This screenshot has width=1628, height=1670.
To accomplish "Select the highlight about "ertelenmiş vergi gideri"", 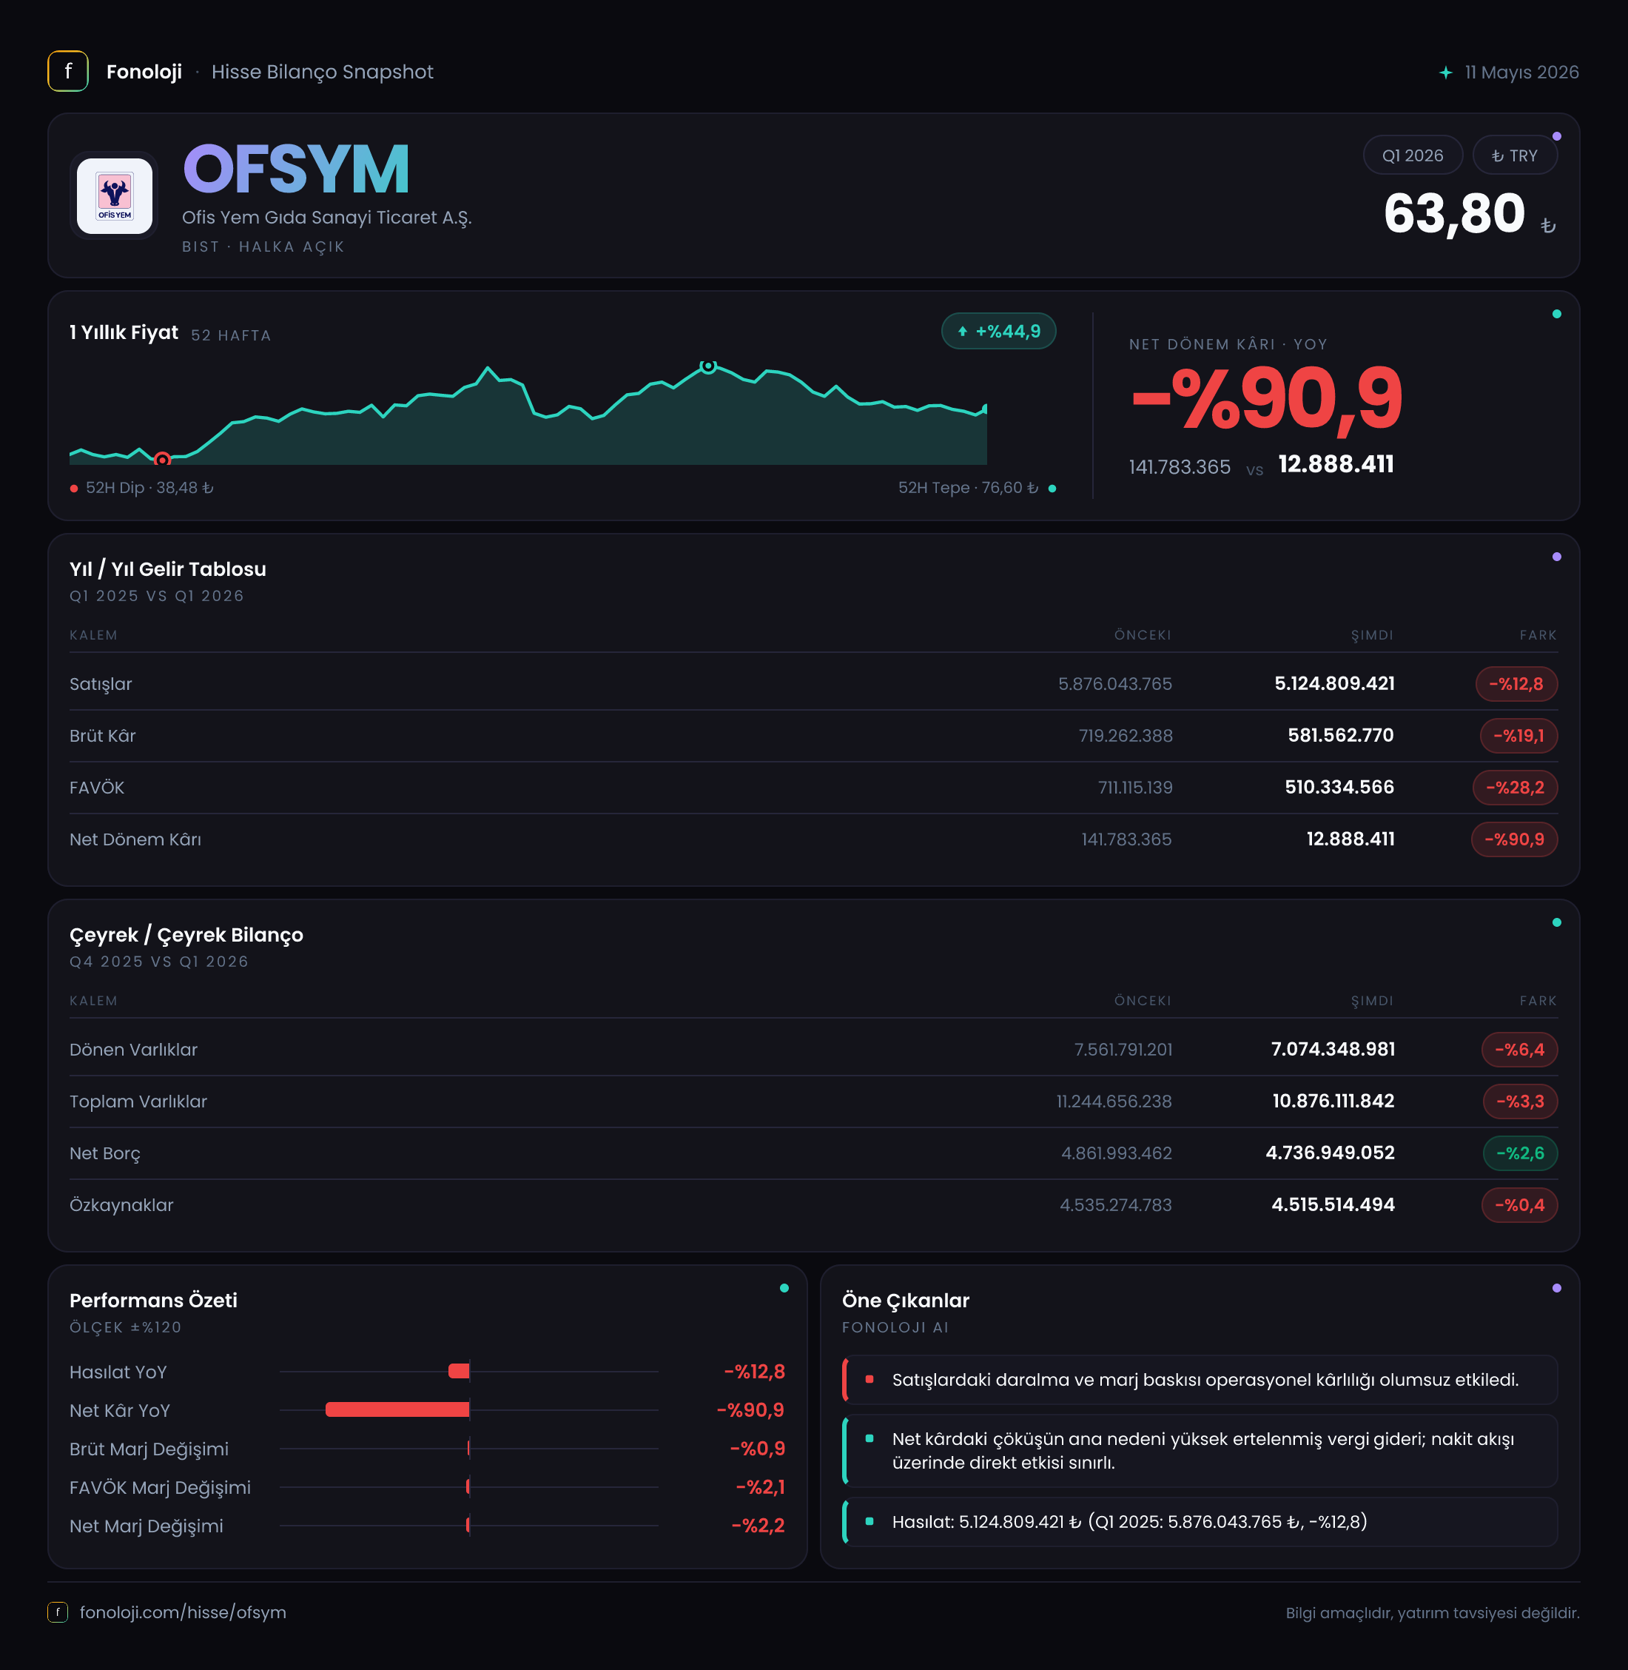I will pyautogui.click(x=1200, y=1451).
